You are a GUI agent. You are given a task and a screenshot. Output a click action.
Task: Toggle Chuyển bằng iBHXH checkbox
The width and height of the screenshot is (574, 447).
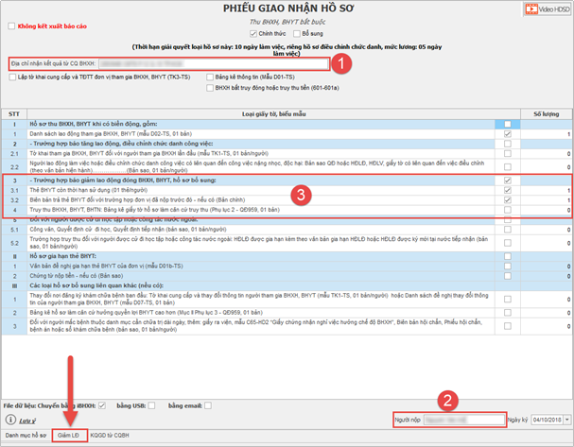click(x=102, y=405)
